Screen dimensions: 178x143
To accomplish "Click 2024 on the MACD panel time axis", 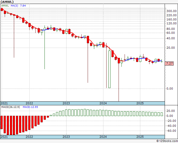I will (103, 137).
